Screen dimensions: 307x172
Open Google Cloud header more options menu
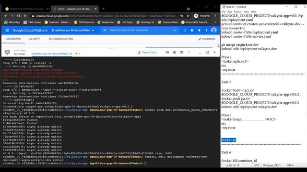click(x=206, y=31)
